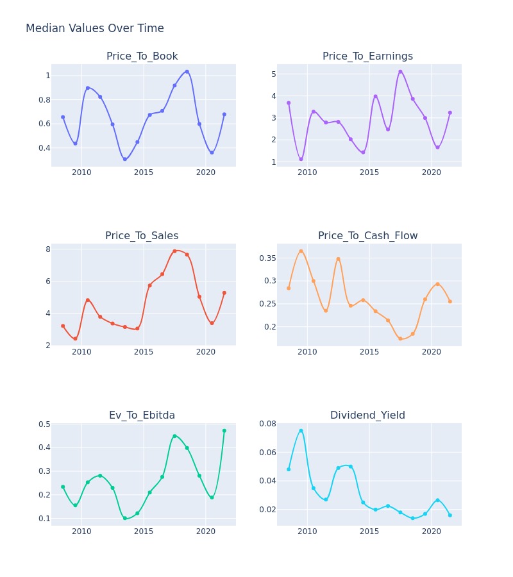Select the final Ev_To_Ebitda data point
The width and height of the screenshot is (513, 577).
[224, 431]
